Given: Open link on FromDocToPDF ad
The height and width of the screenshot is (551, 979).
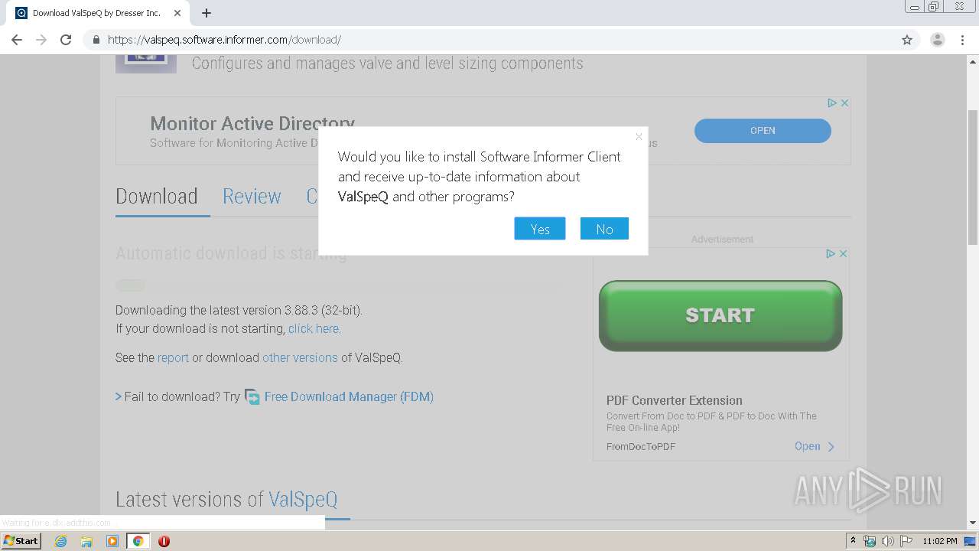Looking at the screenshot, I should click(x=815, y=446).
